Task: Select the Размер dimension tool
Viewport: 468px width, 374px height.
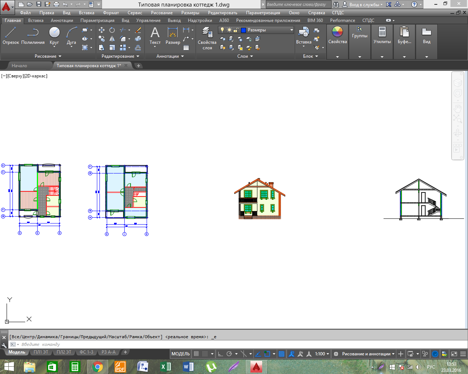Action: [x=173, y=35]
